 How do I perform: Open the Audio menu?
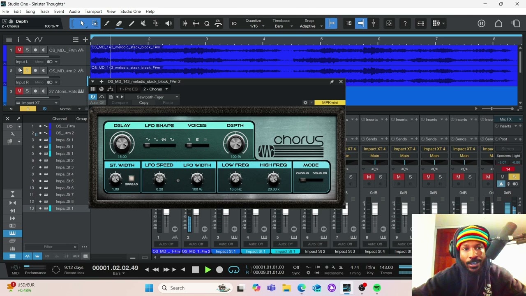point(74,12)
